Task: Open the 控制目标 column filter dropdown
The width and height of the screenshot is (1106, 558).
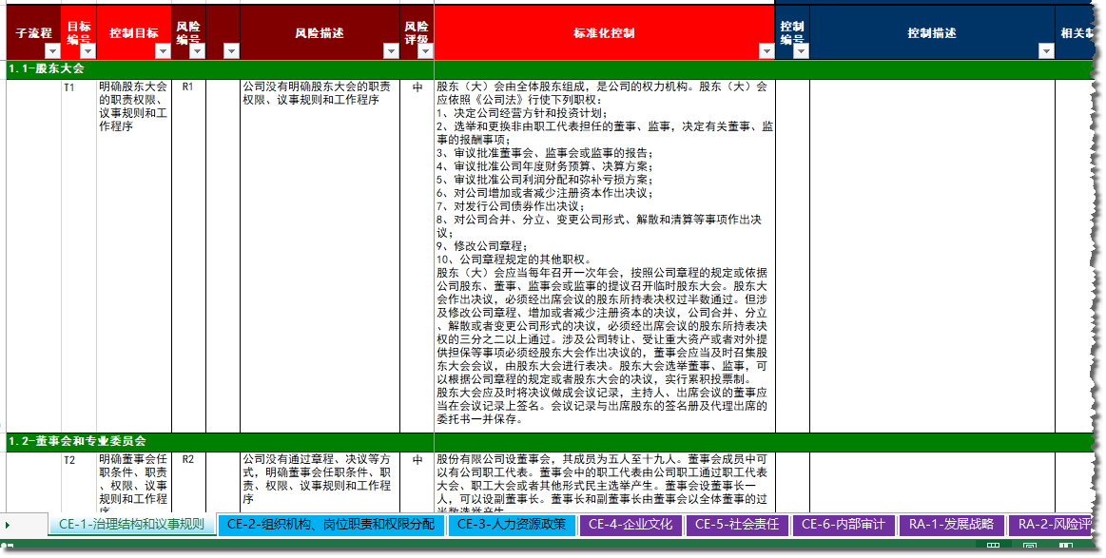Action: (x=163, y=51)
